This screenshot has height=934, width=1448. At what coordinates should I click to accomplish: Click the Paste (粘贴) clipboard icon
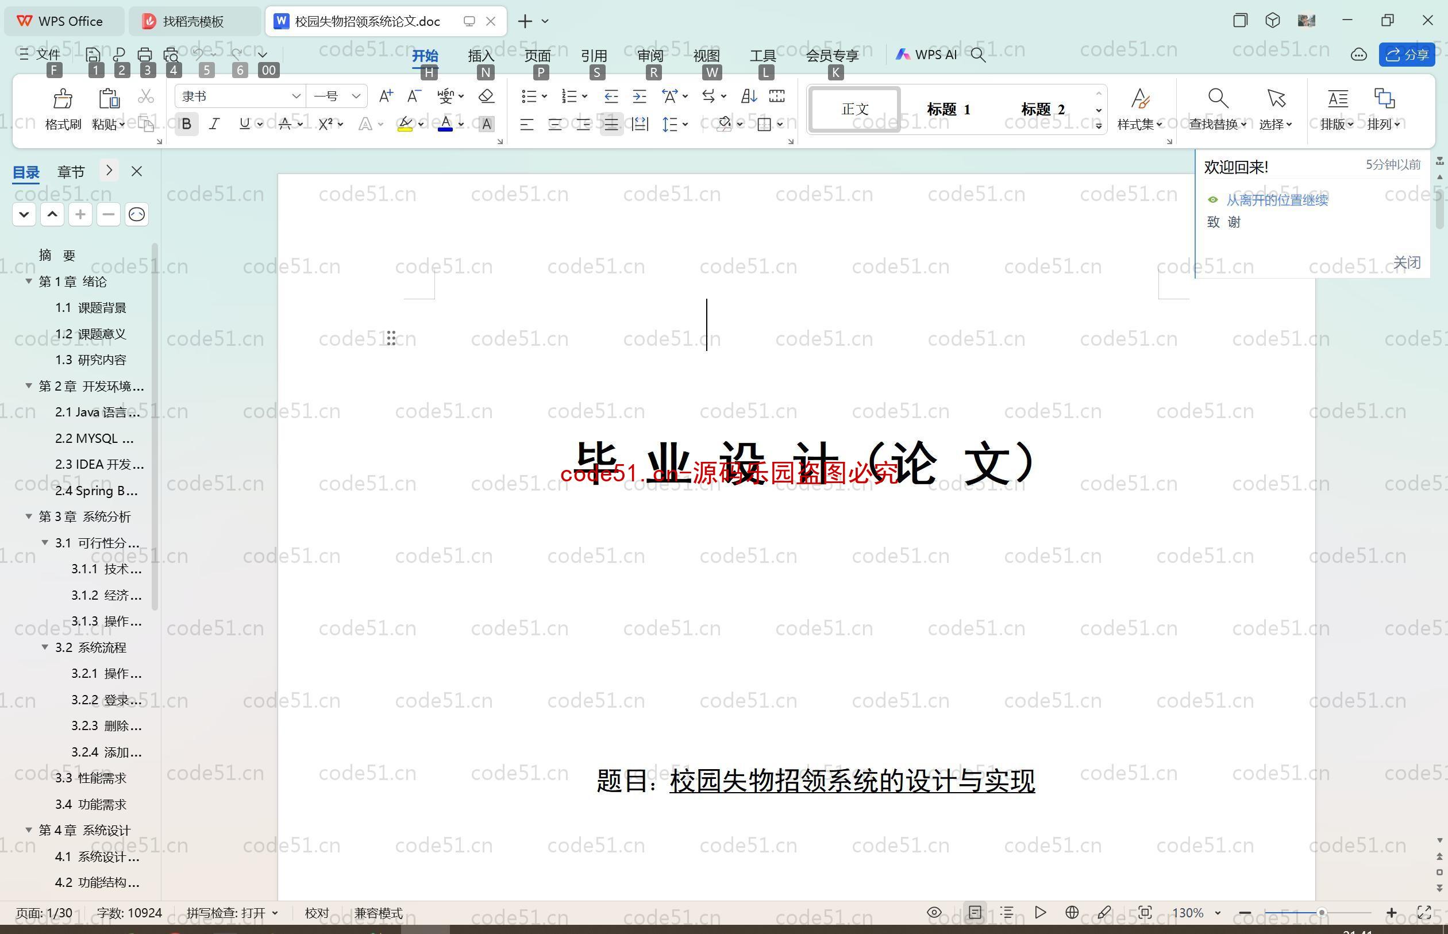pos(109,98)
